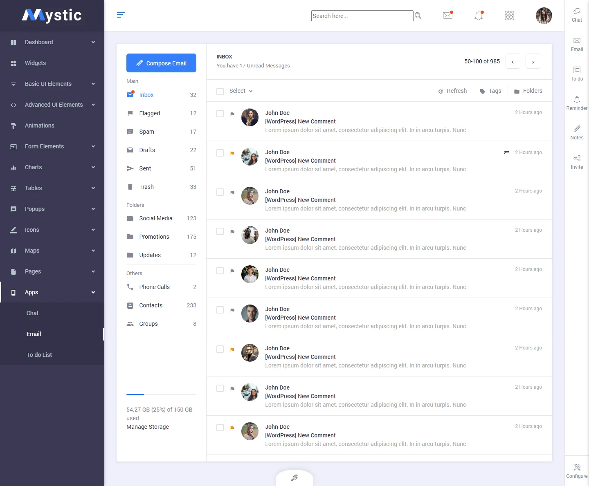The image size is (589, 486).
Task: Click the envelope messages icon in top bar
Action: click(447, 15)
